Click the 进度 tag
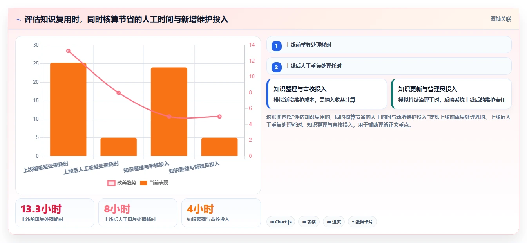This screenshot has height=243, width=527. pos(334,222)
